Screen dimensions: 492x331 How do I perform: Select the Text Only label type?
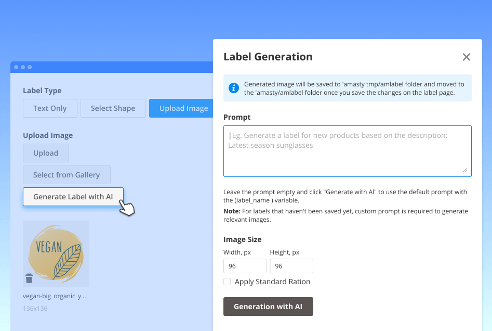[50, 108]
